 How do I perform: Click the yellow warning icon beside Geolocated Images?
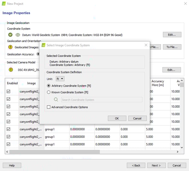[x=11, y=47]
